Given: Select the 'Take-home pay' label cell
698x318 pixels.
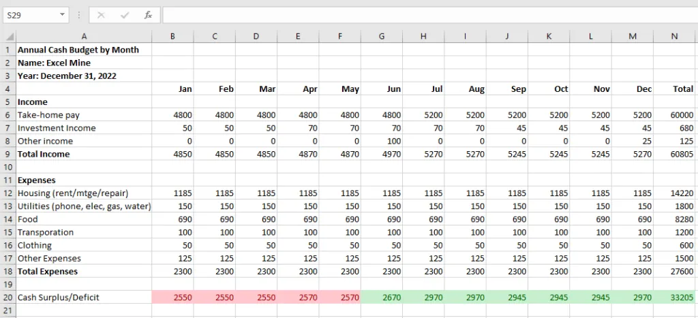Looking at the screenshot, I should [84, 115].
